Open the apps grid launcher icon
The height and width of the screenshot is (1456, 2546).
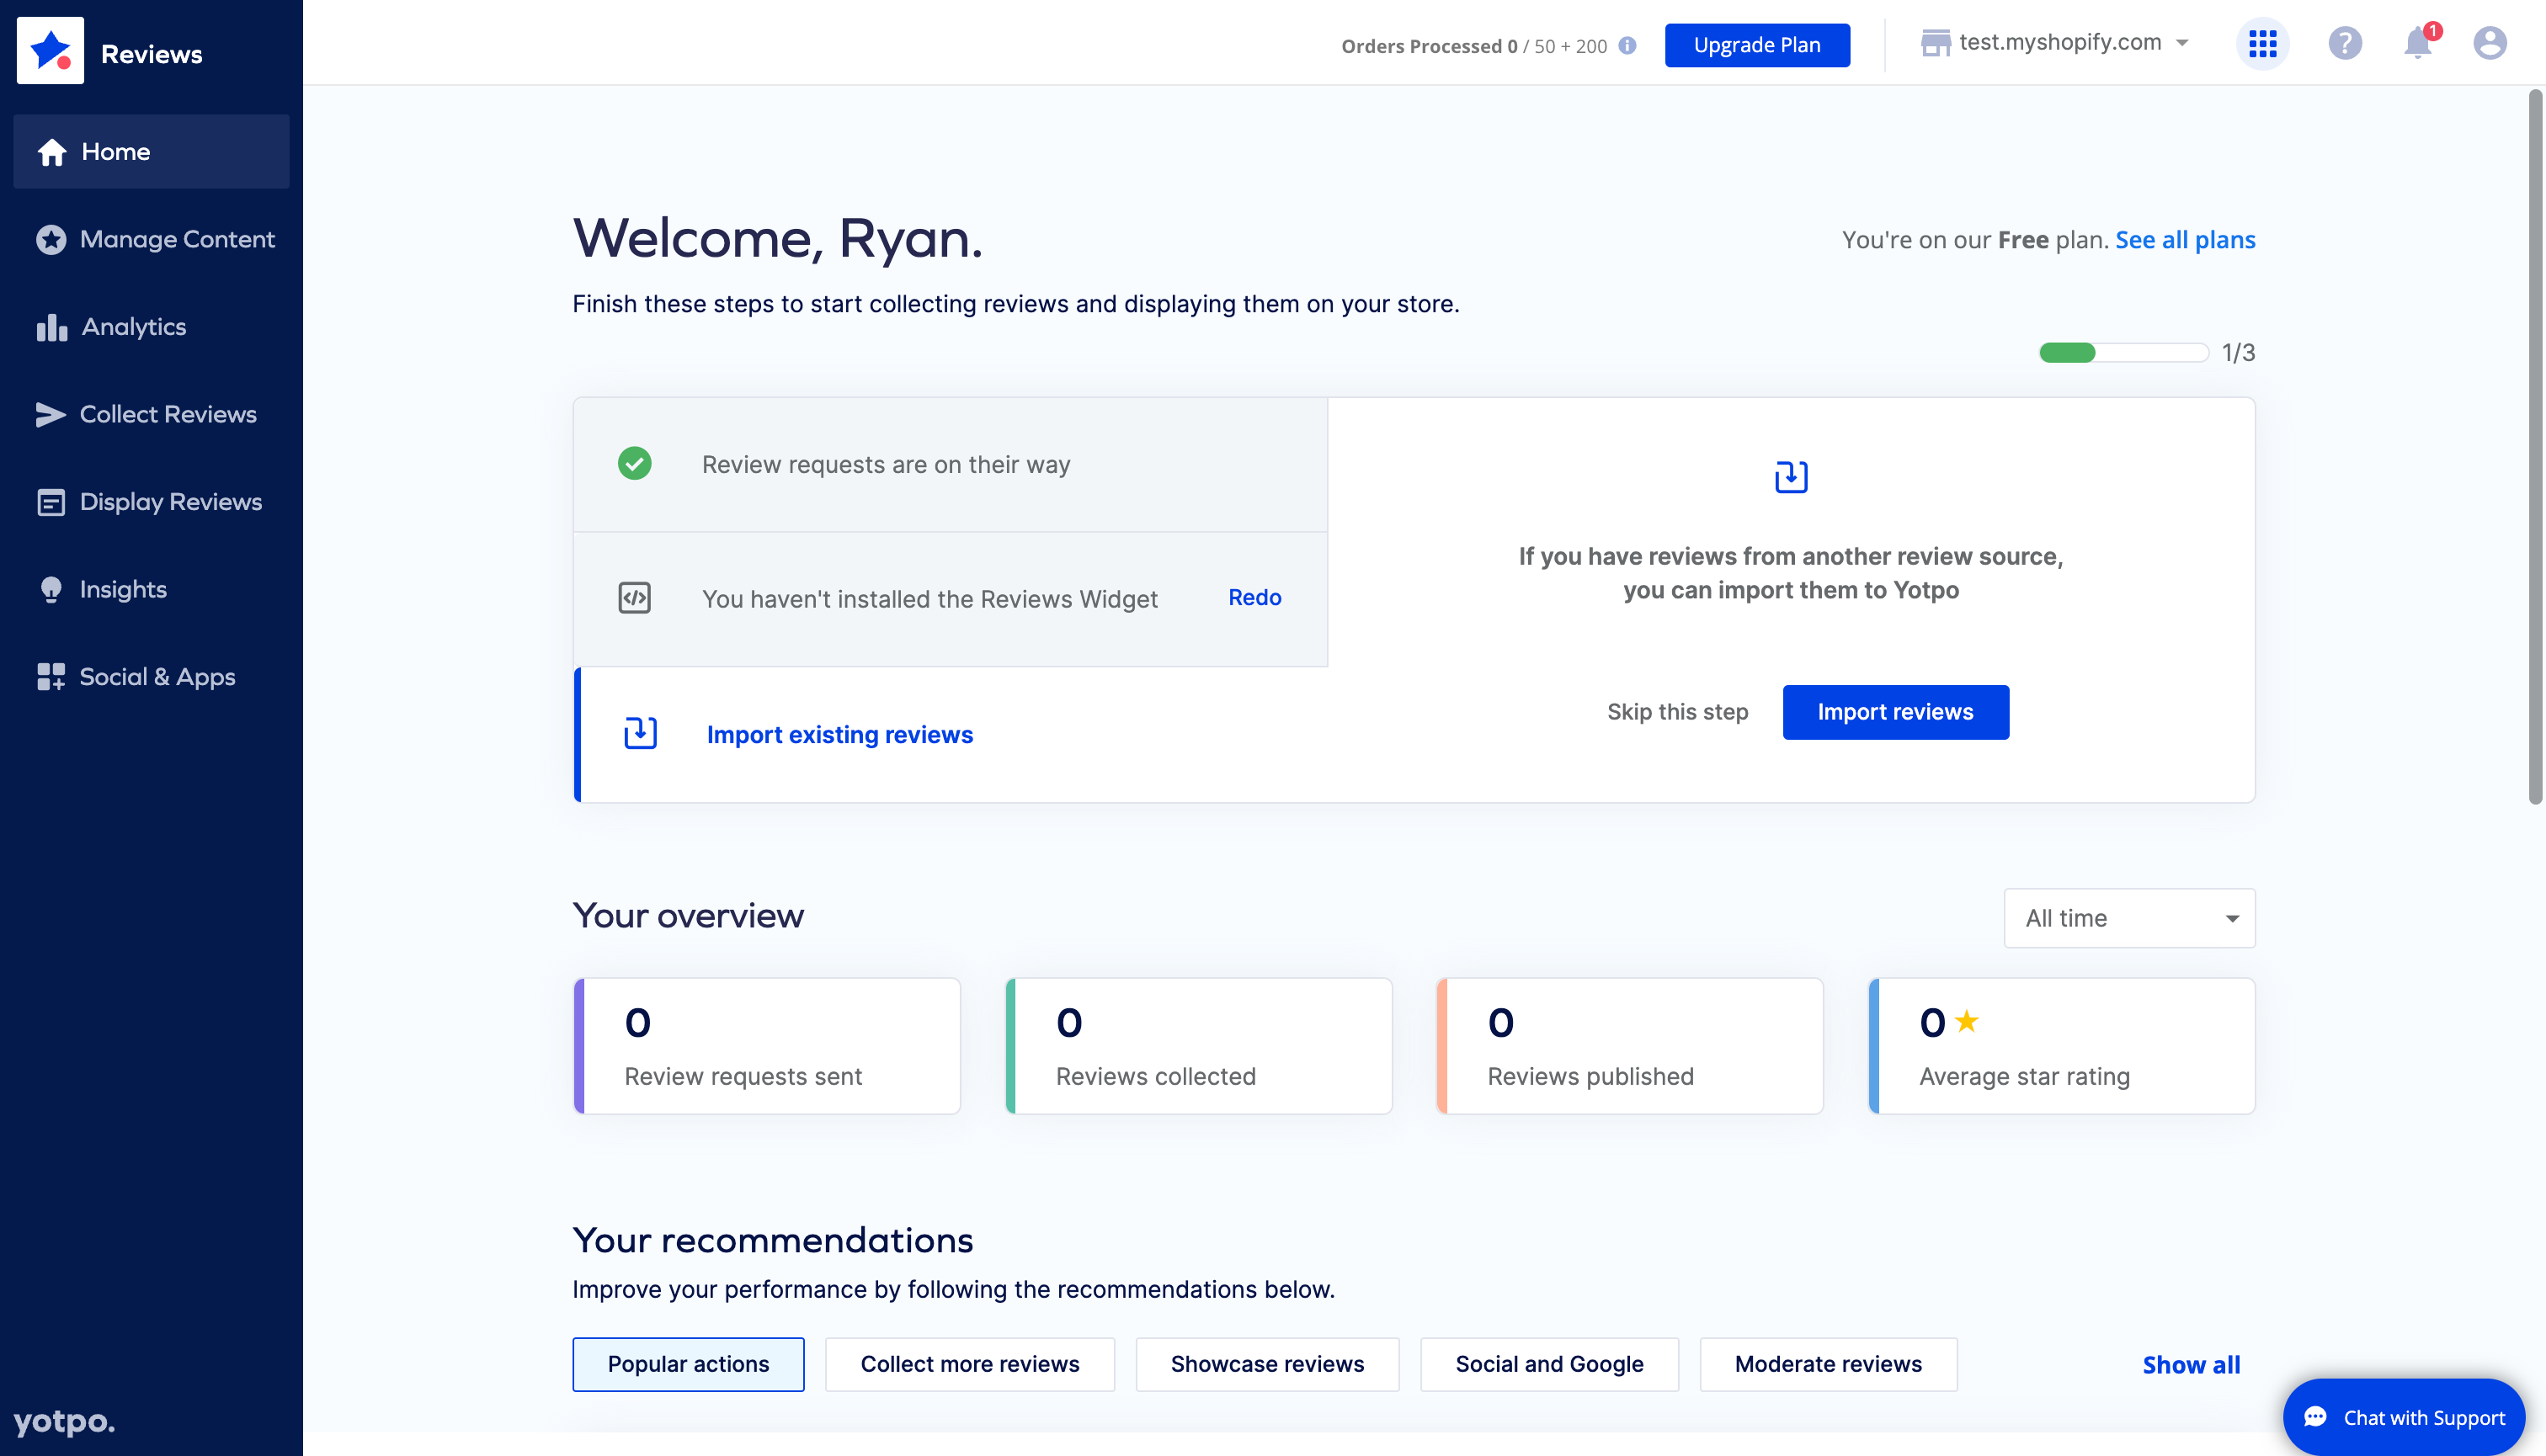pos(2263,44)
